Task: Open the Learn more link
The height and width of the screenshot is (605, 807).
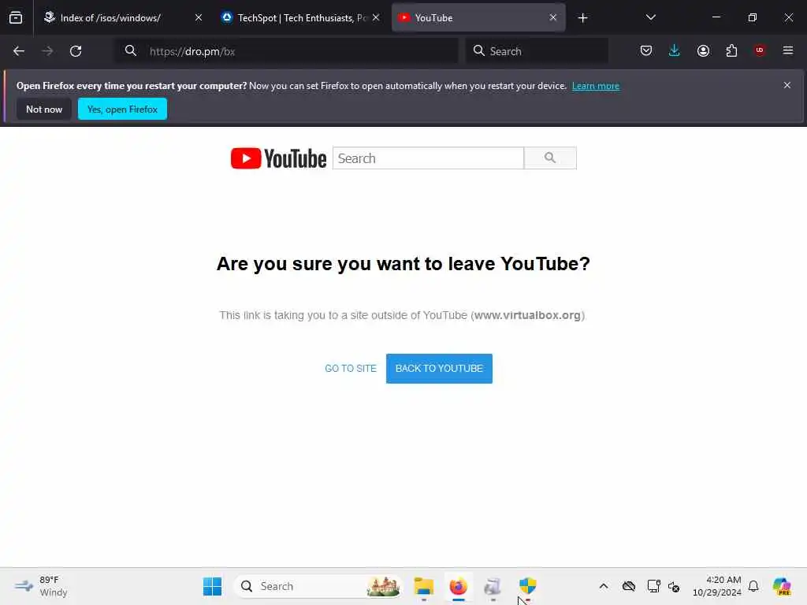Action: 596,86
